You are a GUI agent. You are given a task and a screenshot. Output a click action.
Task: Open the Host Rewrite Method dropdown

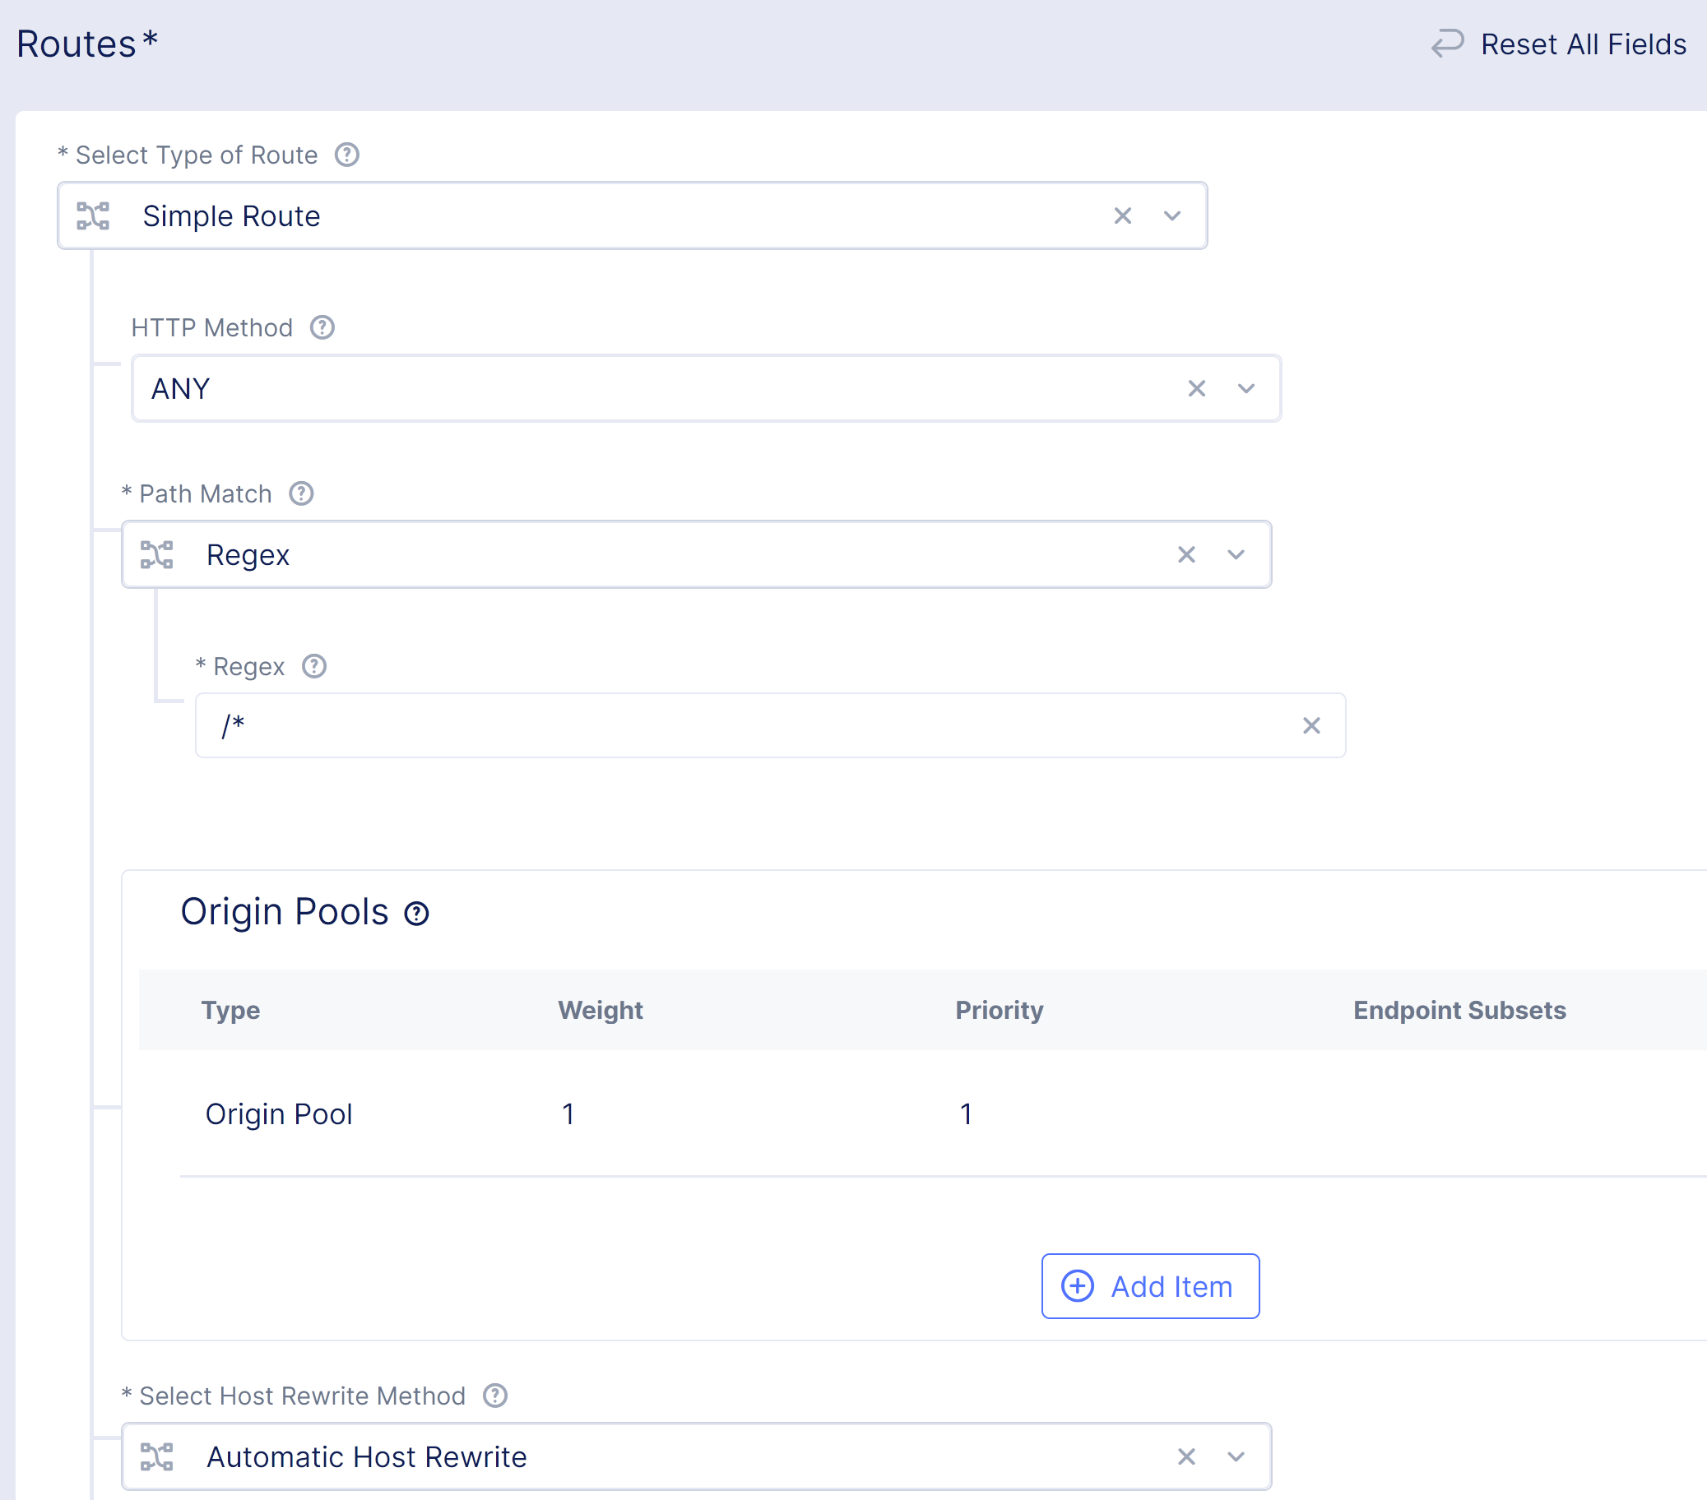tap(1236, 1456)
